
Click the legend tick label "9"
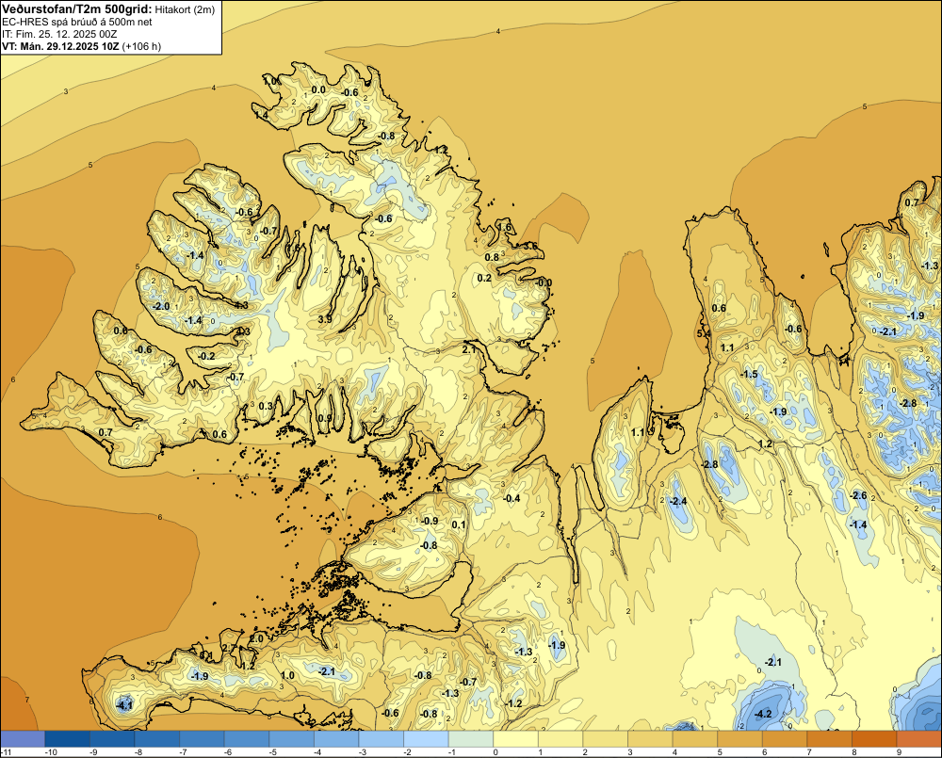point(899,752)
